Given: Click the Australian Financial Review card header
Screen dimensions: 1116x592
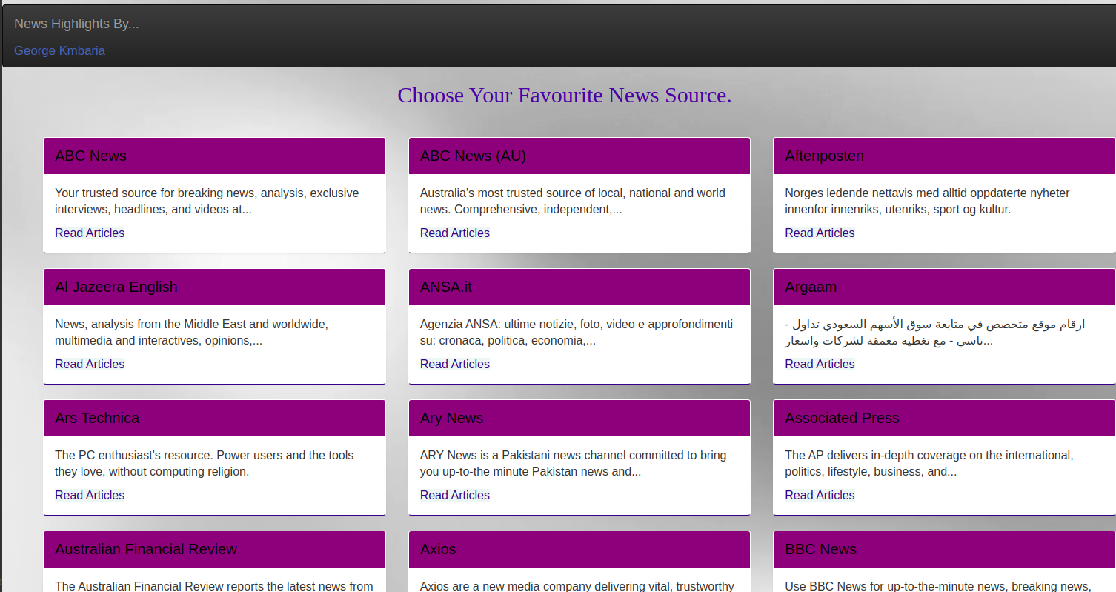Looking at the screenshot, I should point(214,549).
